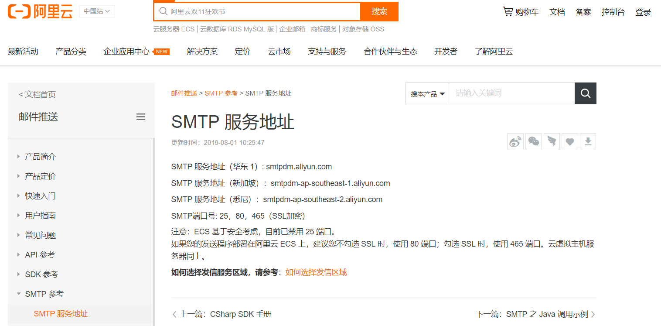The image size is (661, 326).
Task: Click the 云服务器 ECS hot search link
Action: click(x=174, y=29)
